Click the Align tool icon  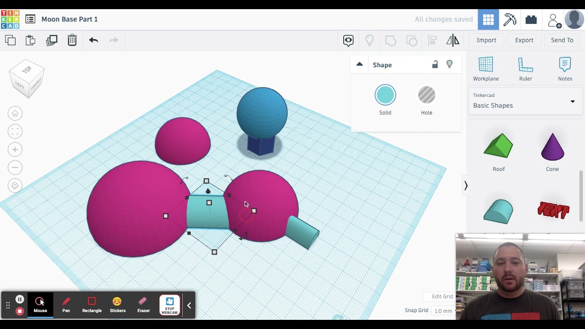432,40
